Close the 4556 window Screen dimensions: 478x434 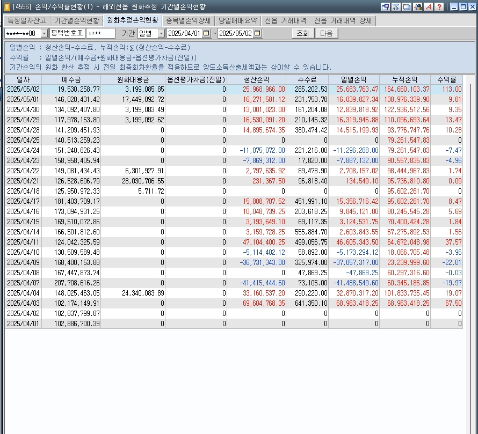click(472, 6)
